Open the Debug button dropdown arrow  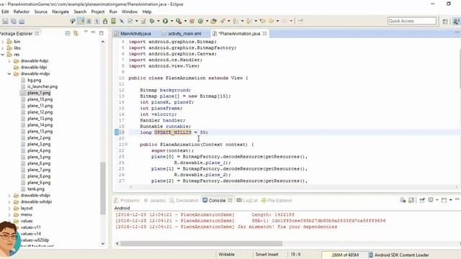[158, 21]
